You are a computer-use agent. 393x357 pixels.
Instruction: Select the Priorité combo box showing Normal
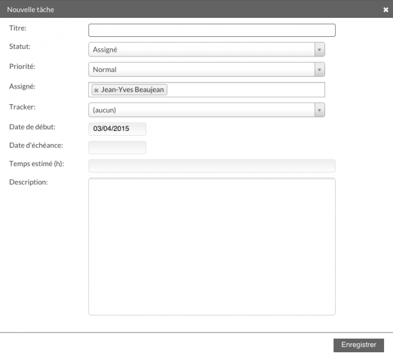pyautogui.click(x=207, y=70)
